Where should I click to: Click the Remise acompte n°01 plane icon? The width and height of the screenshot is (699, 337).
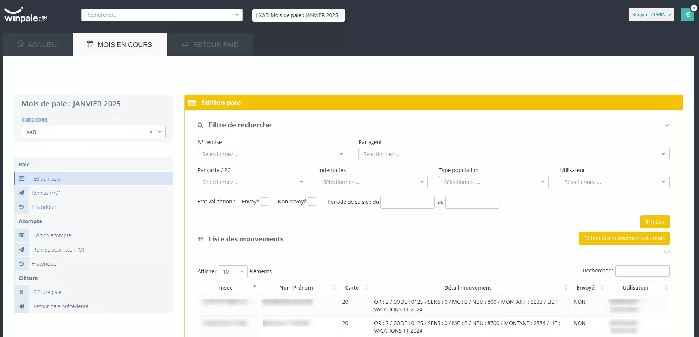click(22, 250)
